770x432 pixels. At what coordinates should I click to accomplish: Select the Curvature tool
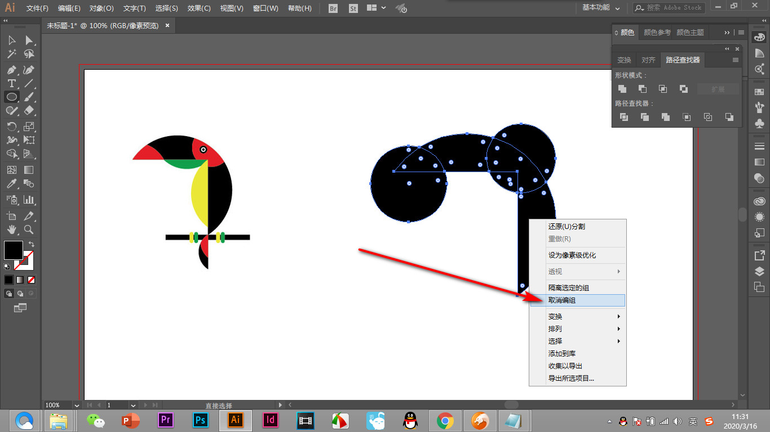[29, 70]
